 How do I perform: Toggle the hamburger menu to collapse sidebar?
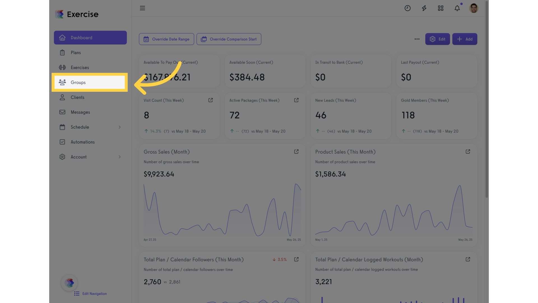[142, 8]
